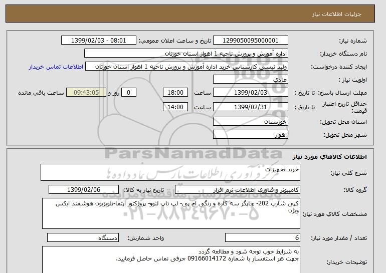
Task: Click the label گروه کالا
Action: [355, 190]
